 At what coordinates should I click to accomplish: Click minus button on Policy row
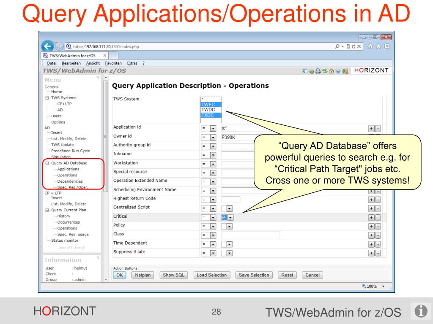[378, 227]
